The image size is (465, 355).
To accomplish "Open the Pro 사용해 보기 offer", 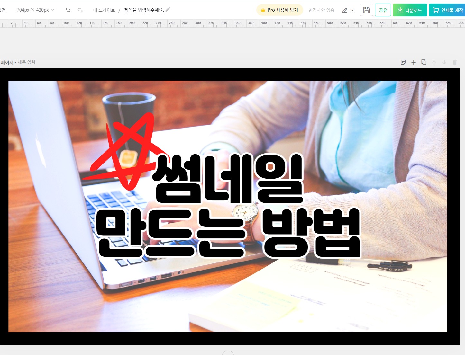I will [280, 10].
